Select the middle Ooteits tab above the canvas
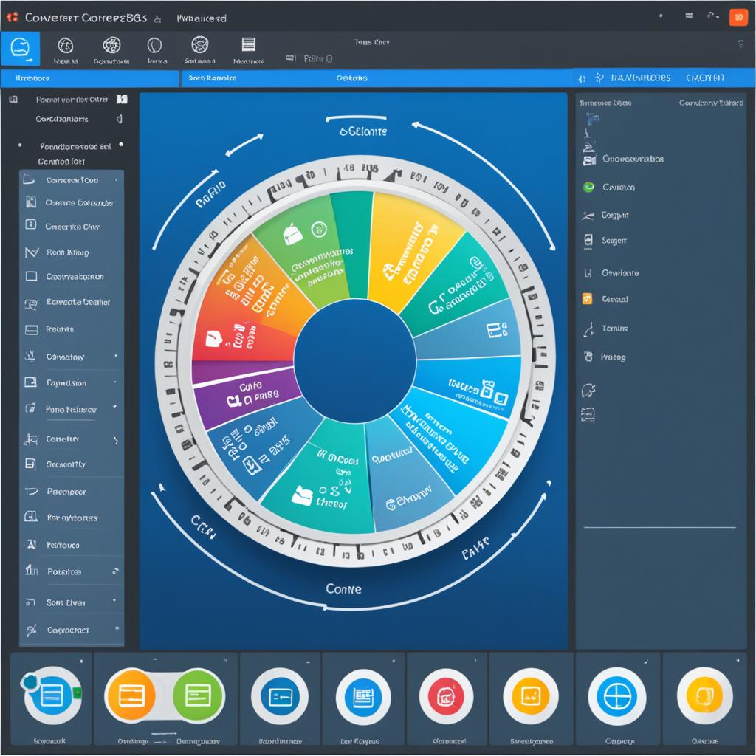The image size is (756, 756). (351, 78)
